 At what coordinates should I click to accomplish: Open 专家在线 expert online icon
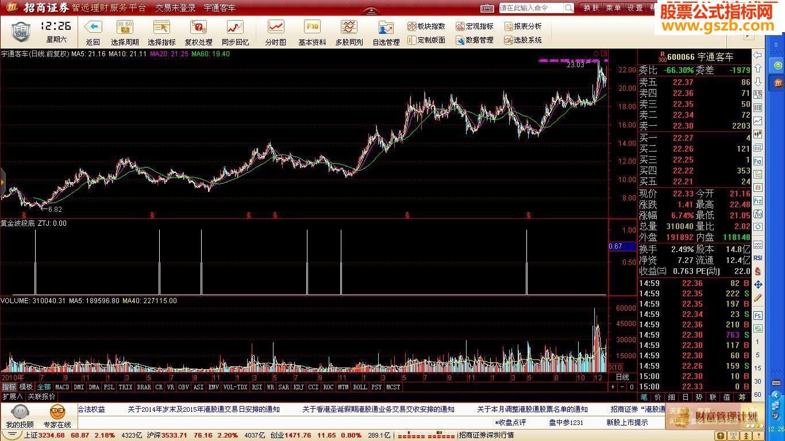click(x=57, y=416)
